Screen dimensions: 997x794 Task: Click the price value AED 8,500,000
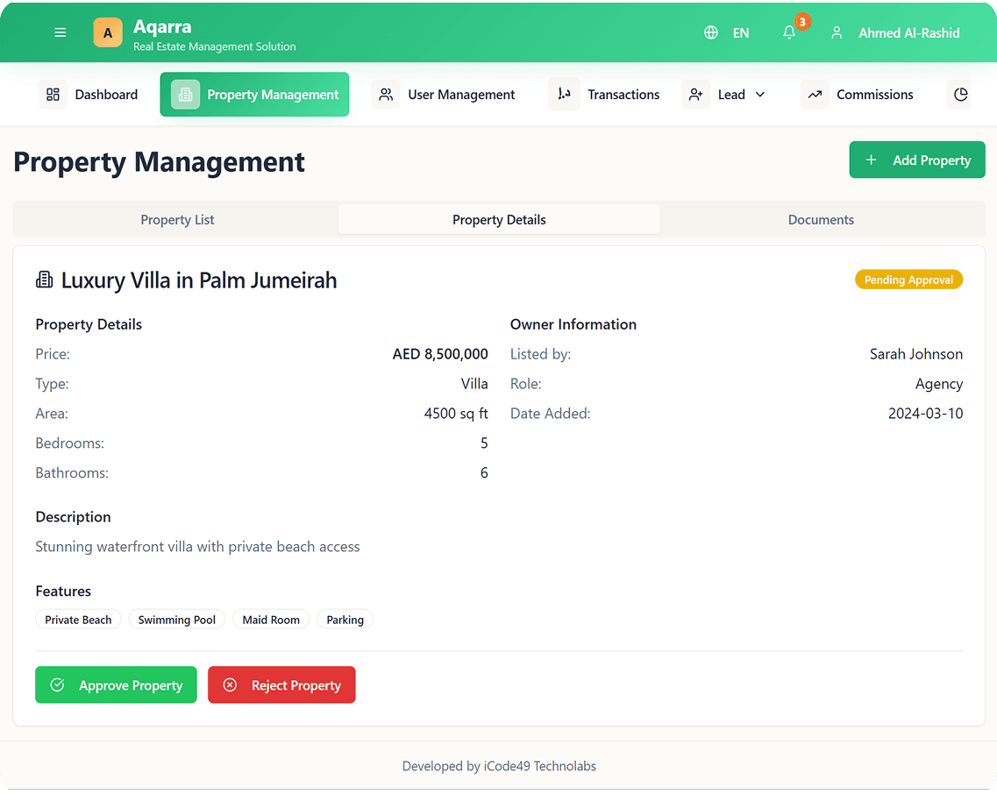tap(440, 354)
